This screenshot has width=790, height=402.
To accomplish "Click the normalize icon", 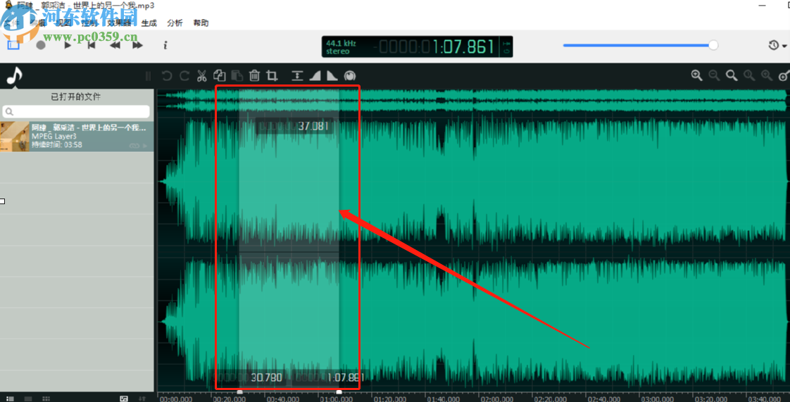I will [x=297, y=76].
